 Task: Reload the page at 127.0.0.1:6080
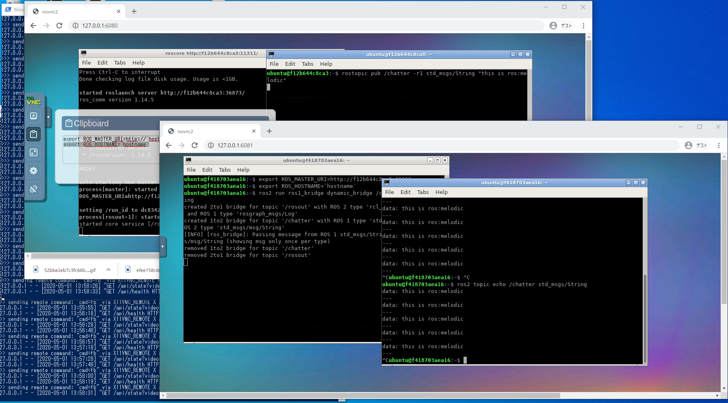59,25
